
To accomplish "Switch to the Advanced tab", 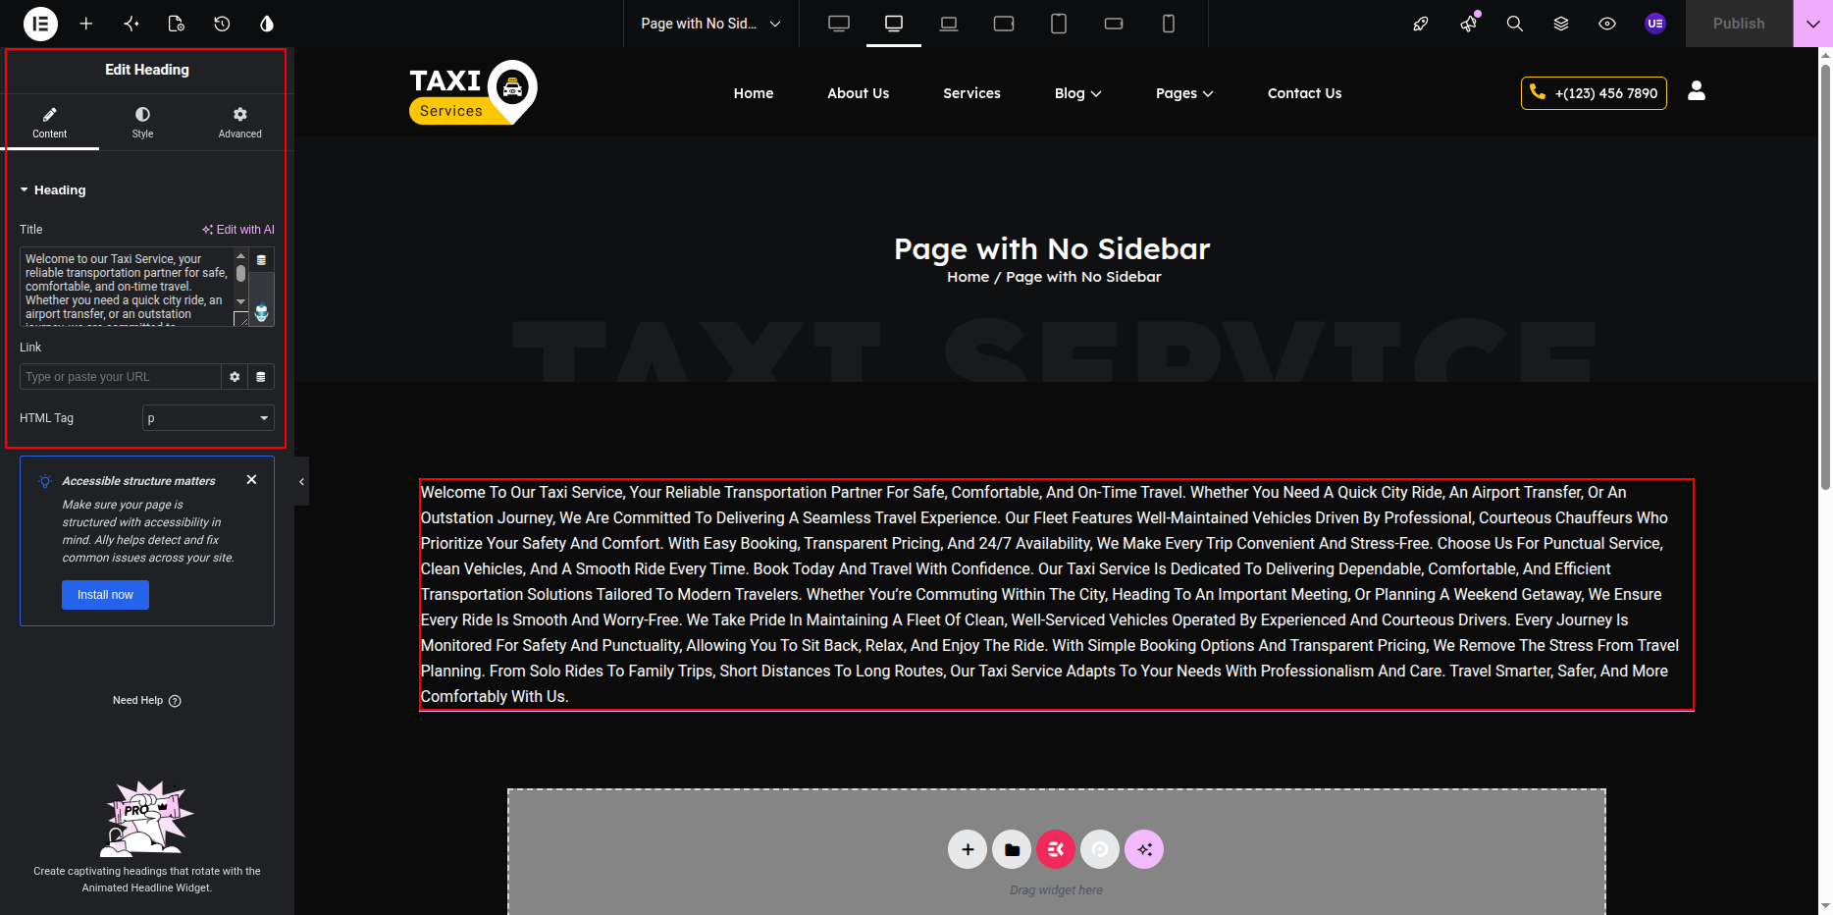I will 240,123.
